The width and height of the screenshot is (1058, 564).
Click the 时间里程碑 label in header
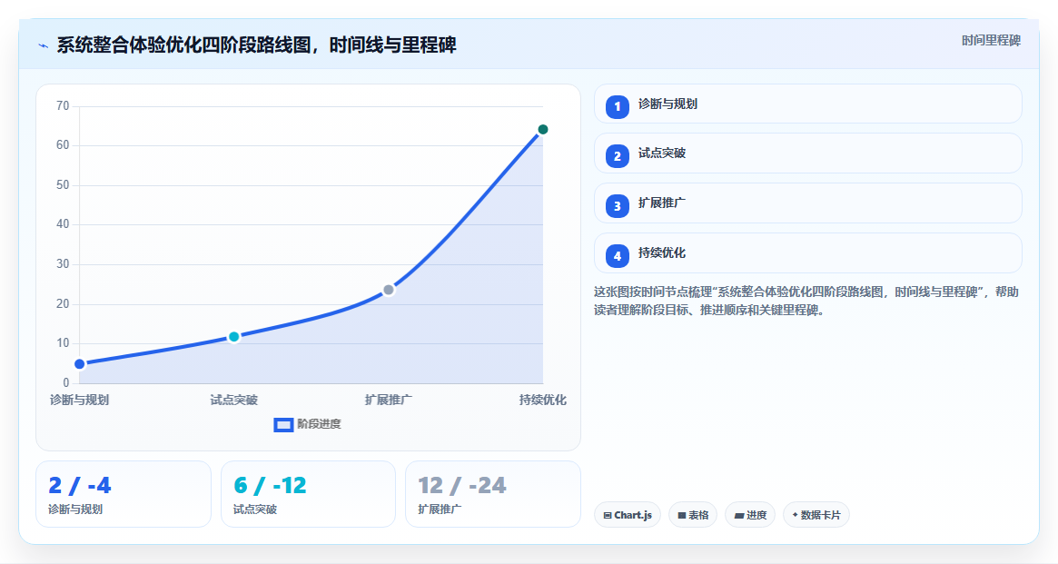pyautogui.click(x=991, y=41)
